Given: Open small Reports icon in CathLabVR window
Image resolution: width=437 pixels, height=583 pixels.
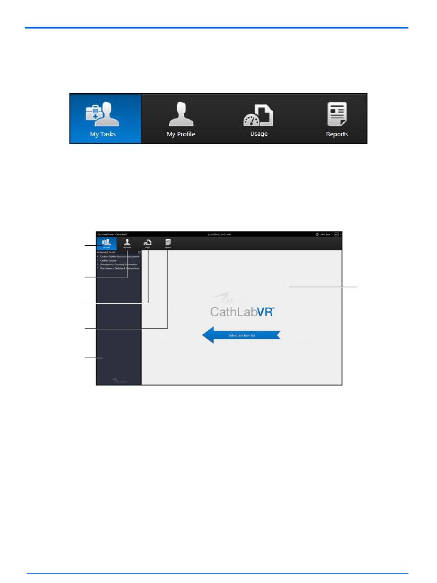Looking at the screenshot, I should pyautogui.click(x=168, y=243).
